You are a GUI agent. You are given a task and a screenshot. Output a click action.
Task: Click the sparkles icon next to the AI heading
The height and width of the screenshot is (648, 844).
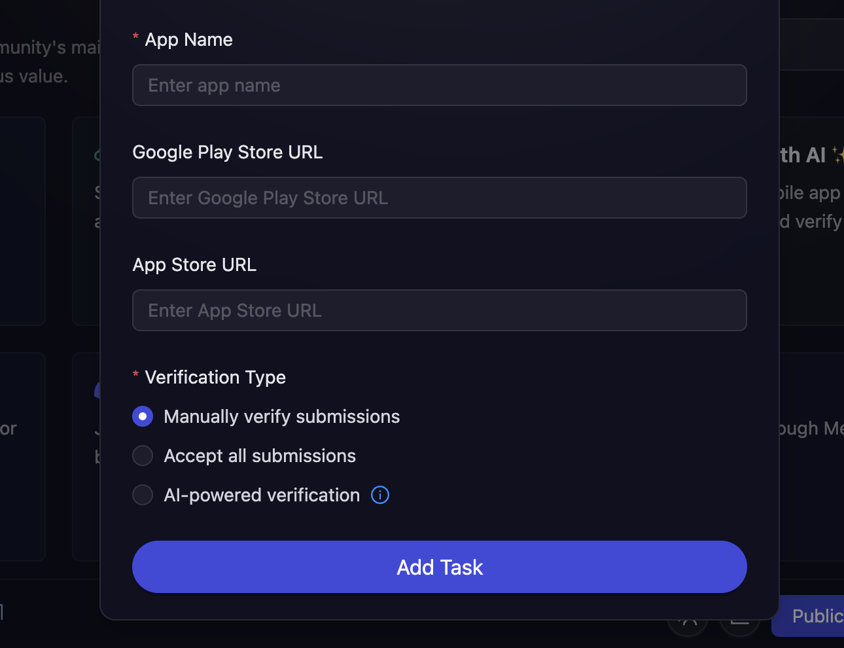[838, 155]
